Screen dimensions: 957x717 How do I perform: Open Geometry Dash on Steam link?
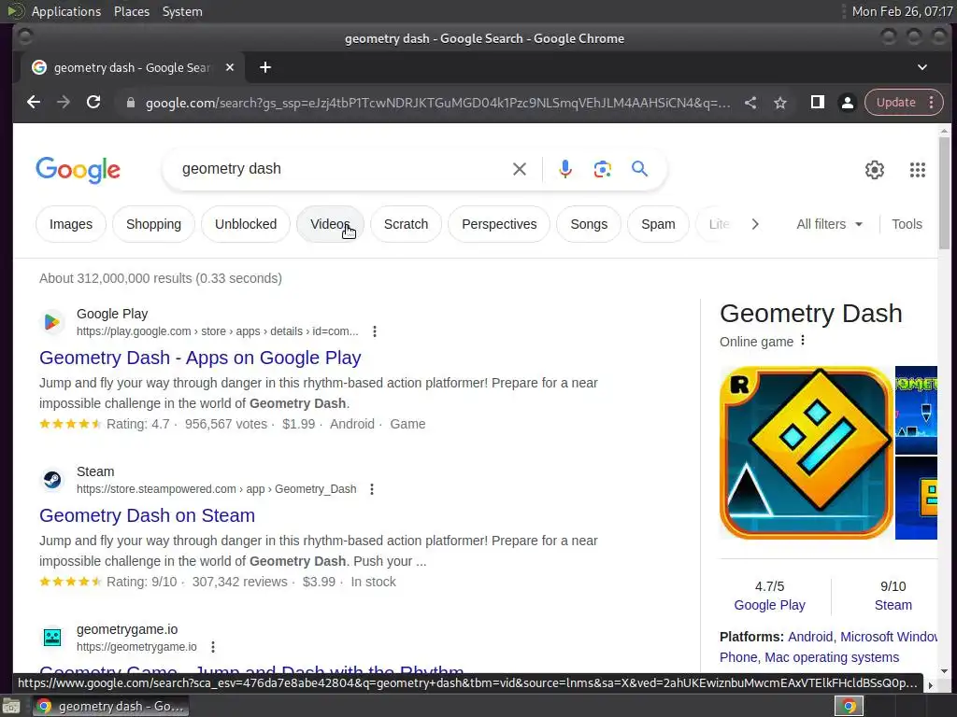147,515
